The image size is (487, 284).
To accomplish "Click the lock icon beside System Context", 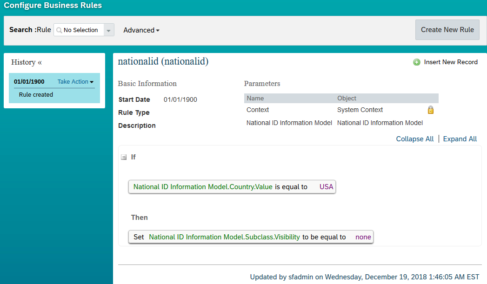I will (430, 110).
